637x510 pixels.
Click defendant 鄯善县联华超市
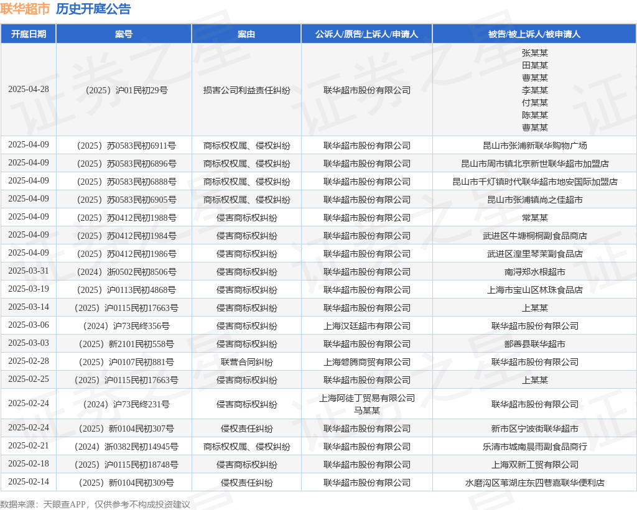point(534,345)
